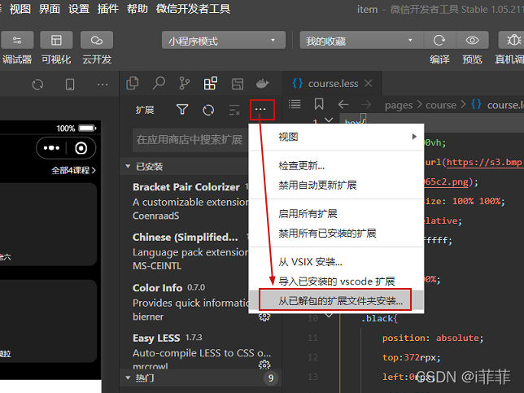Click the simulator capsule close circle
This screenshot has width=524, height=393.
[x=81, y=148]
